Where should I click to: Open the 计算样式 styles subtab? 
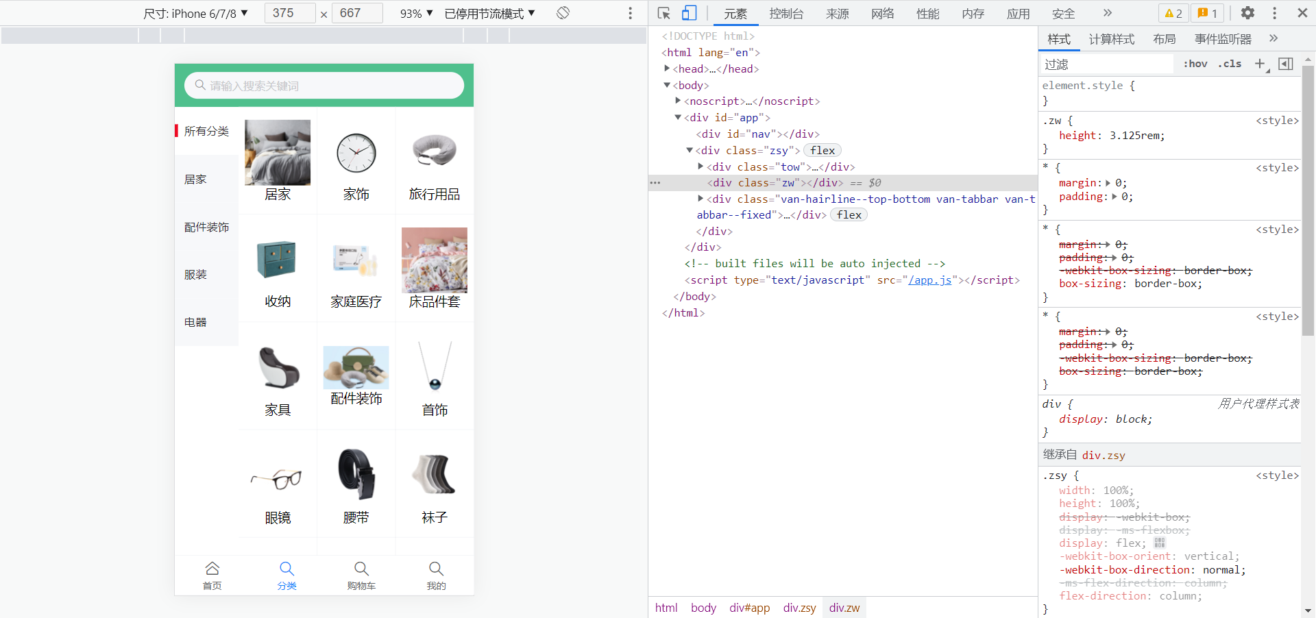pyautogui.click(x=1112, y=39)
